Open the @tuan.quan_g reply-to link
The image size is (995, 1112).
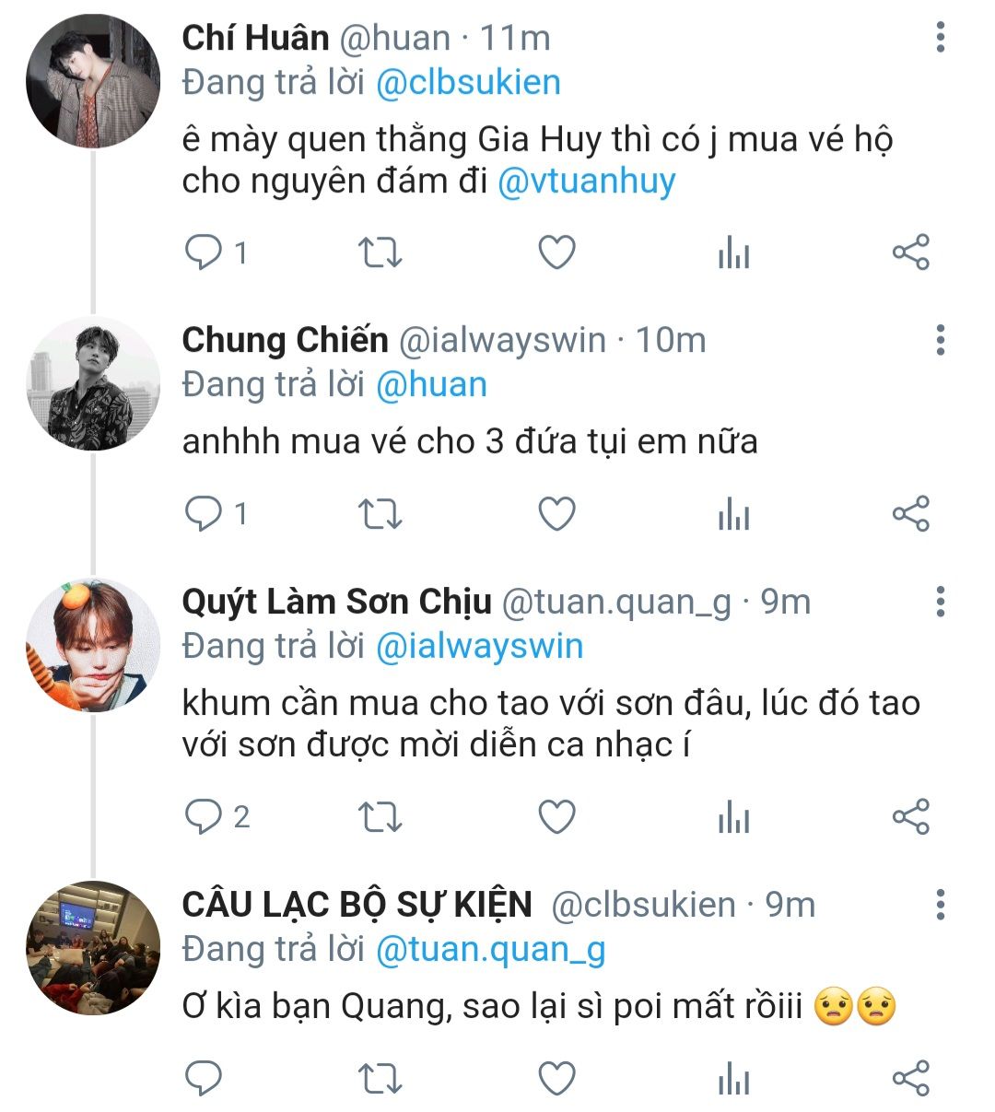[491, 950]
